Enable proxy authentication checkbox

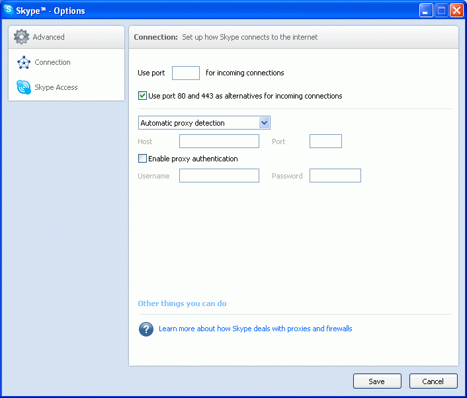142,159
